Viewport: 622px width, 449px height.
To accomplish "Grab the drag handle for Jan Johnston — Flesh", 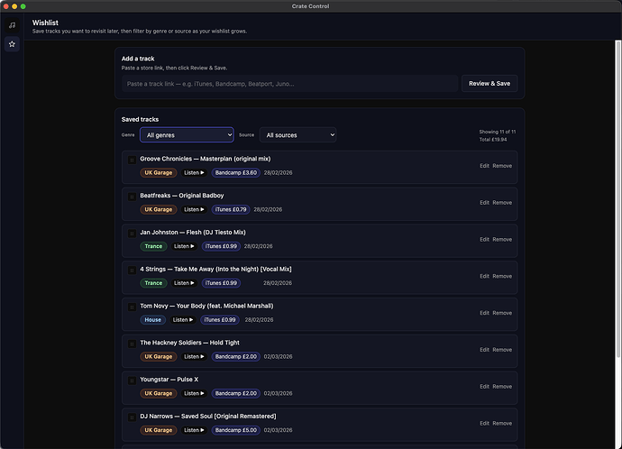I will pyautogui.click(x=132, y=234).
